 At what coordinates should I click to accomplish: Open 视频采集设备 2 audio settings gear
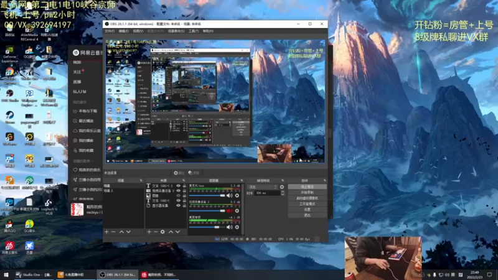[x=237, y=211]
